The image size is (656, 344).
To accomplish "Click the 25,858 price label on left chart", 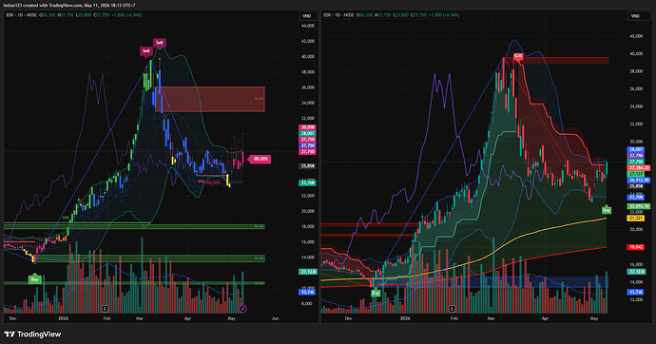I will pos(307,166).
